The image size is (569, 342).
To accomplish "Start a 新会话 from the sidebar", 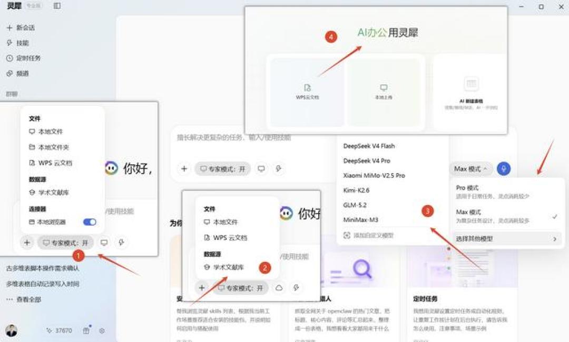I will tap(21, 27).
